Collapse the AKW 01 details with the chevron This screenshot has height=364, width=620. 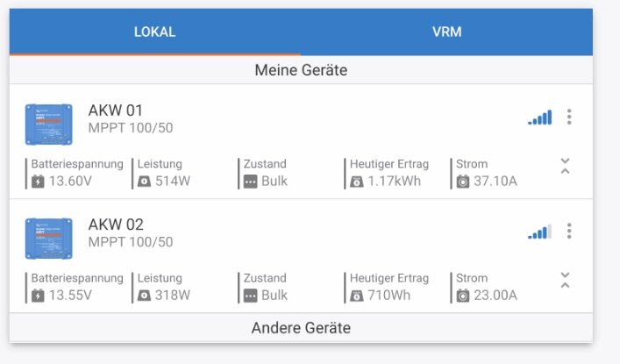[x=566, y=166]
